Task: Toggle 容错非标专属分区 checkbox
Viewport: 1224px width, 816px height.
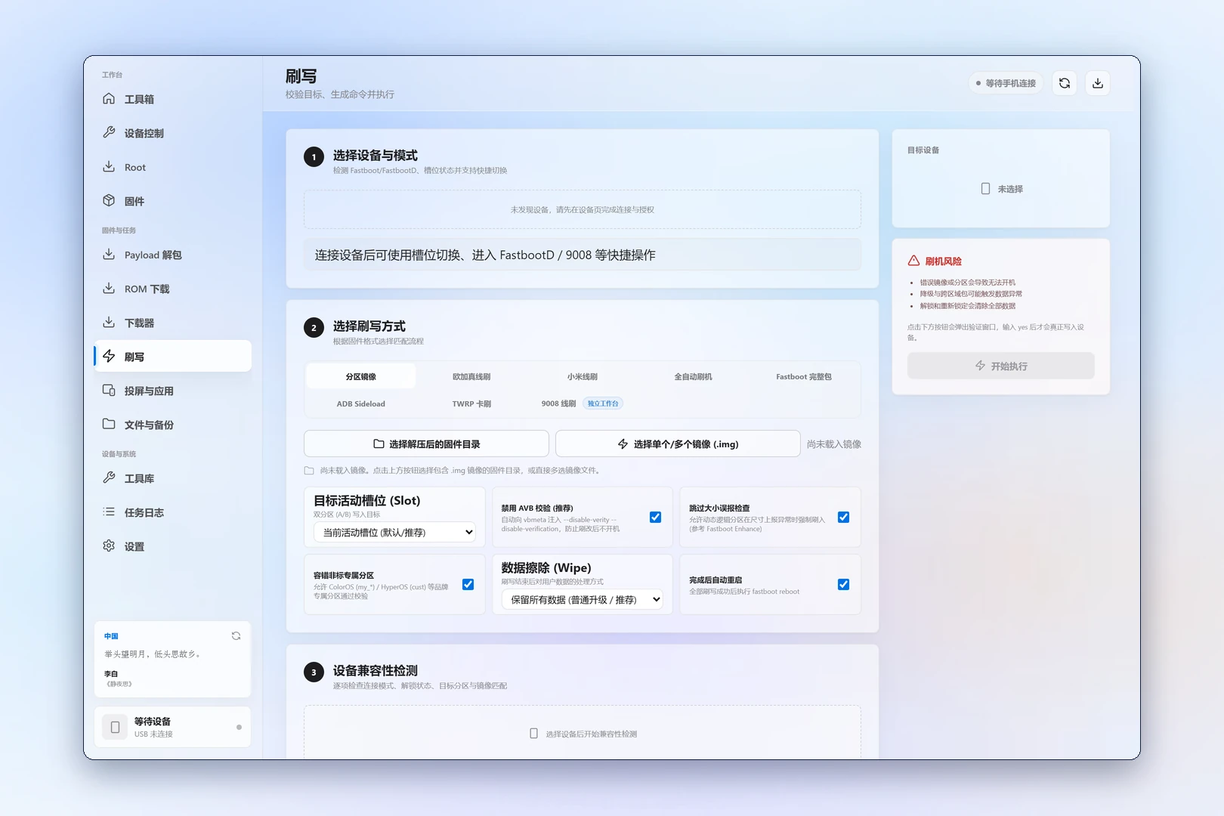Action: (x=468, y=585)
